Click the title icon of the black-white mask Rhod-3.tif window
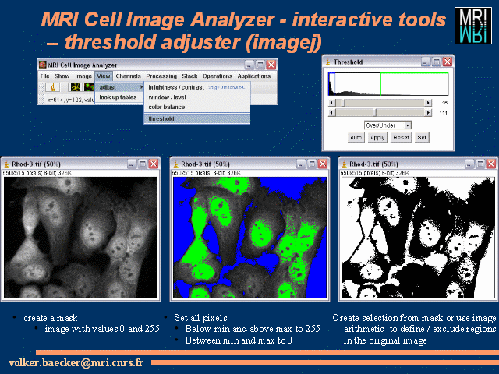Viewport: 499px width, 374px height. click(x=344, y=164)
